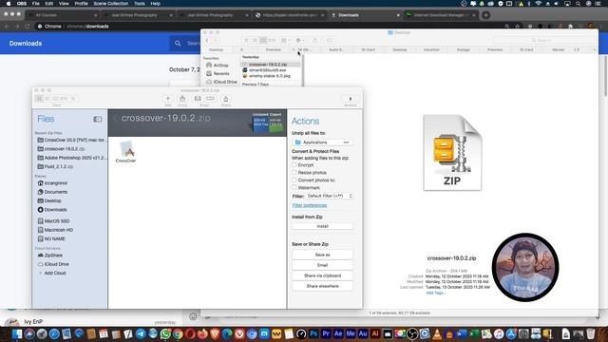Click the Install button

tap(323, 226)
